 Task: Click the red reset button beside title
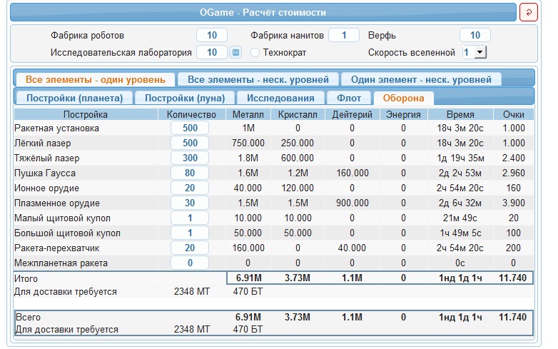(529, 12)
